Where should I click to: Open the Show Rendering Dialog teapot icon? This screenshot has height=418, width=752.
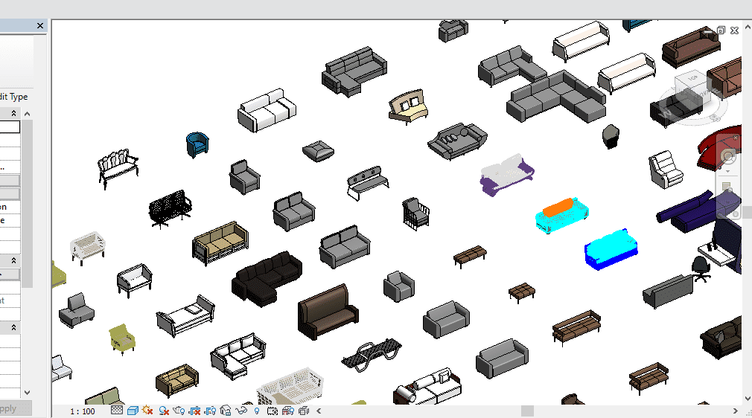179,411
